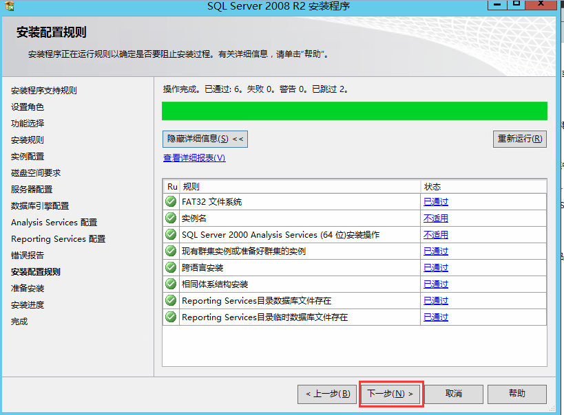The height and width of the screenshot is (415, 564).
Task: Click check icon for Reporting Services目录临时数据库文件存在
Action: tap(171, 317)
